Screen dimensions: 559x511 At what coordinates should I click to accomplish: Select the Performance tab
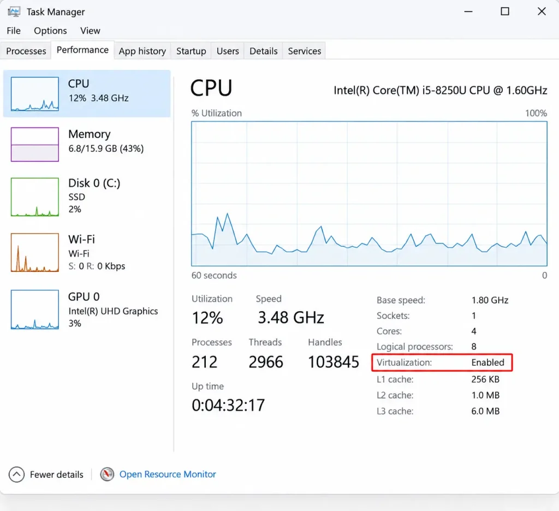pyautogui.click(x=82, y=50)
